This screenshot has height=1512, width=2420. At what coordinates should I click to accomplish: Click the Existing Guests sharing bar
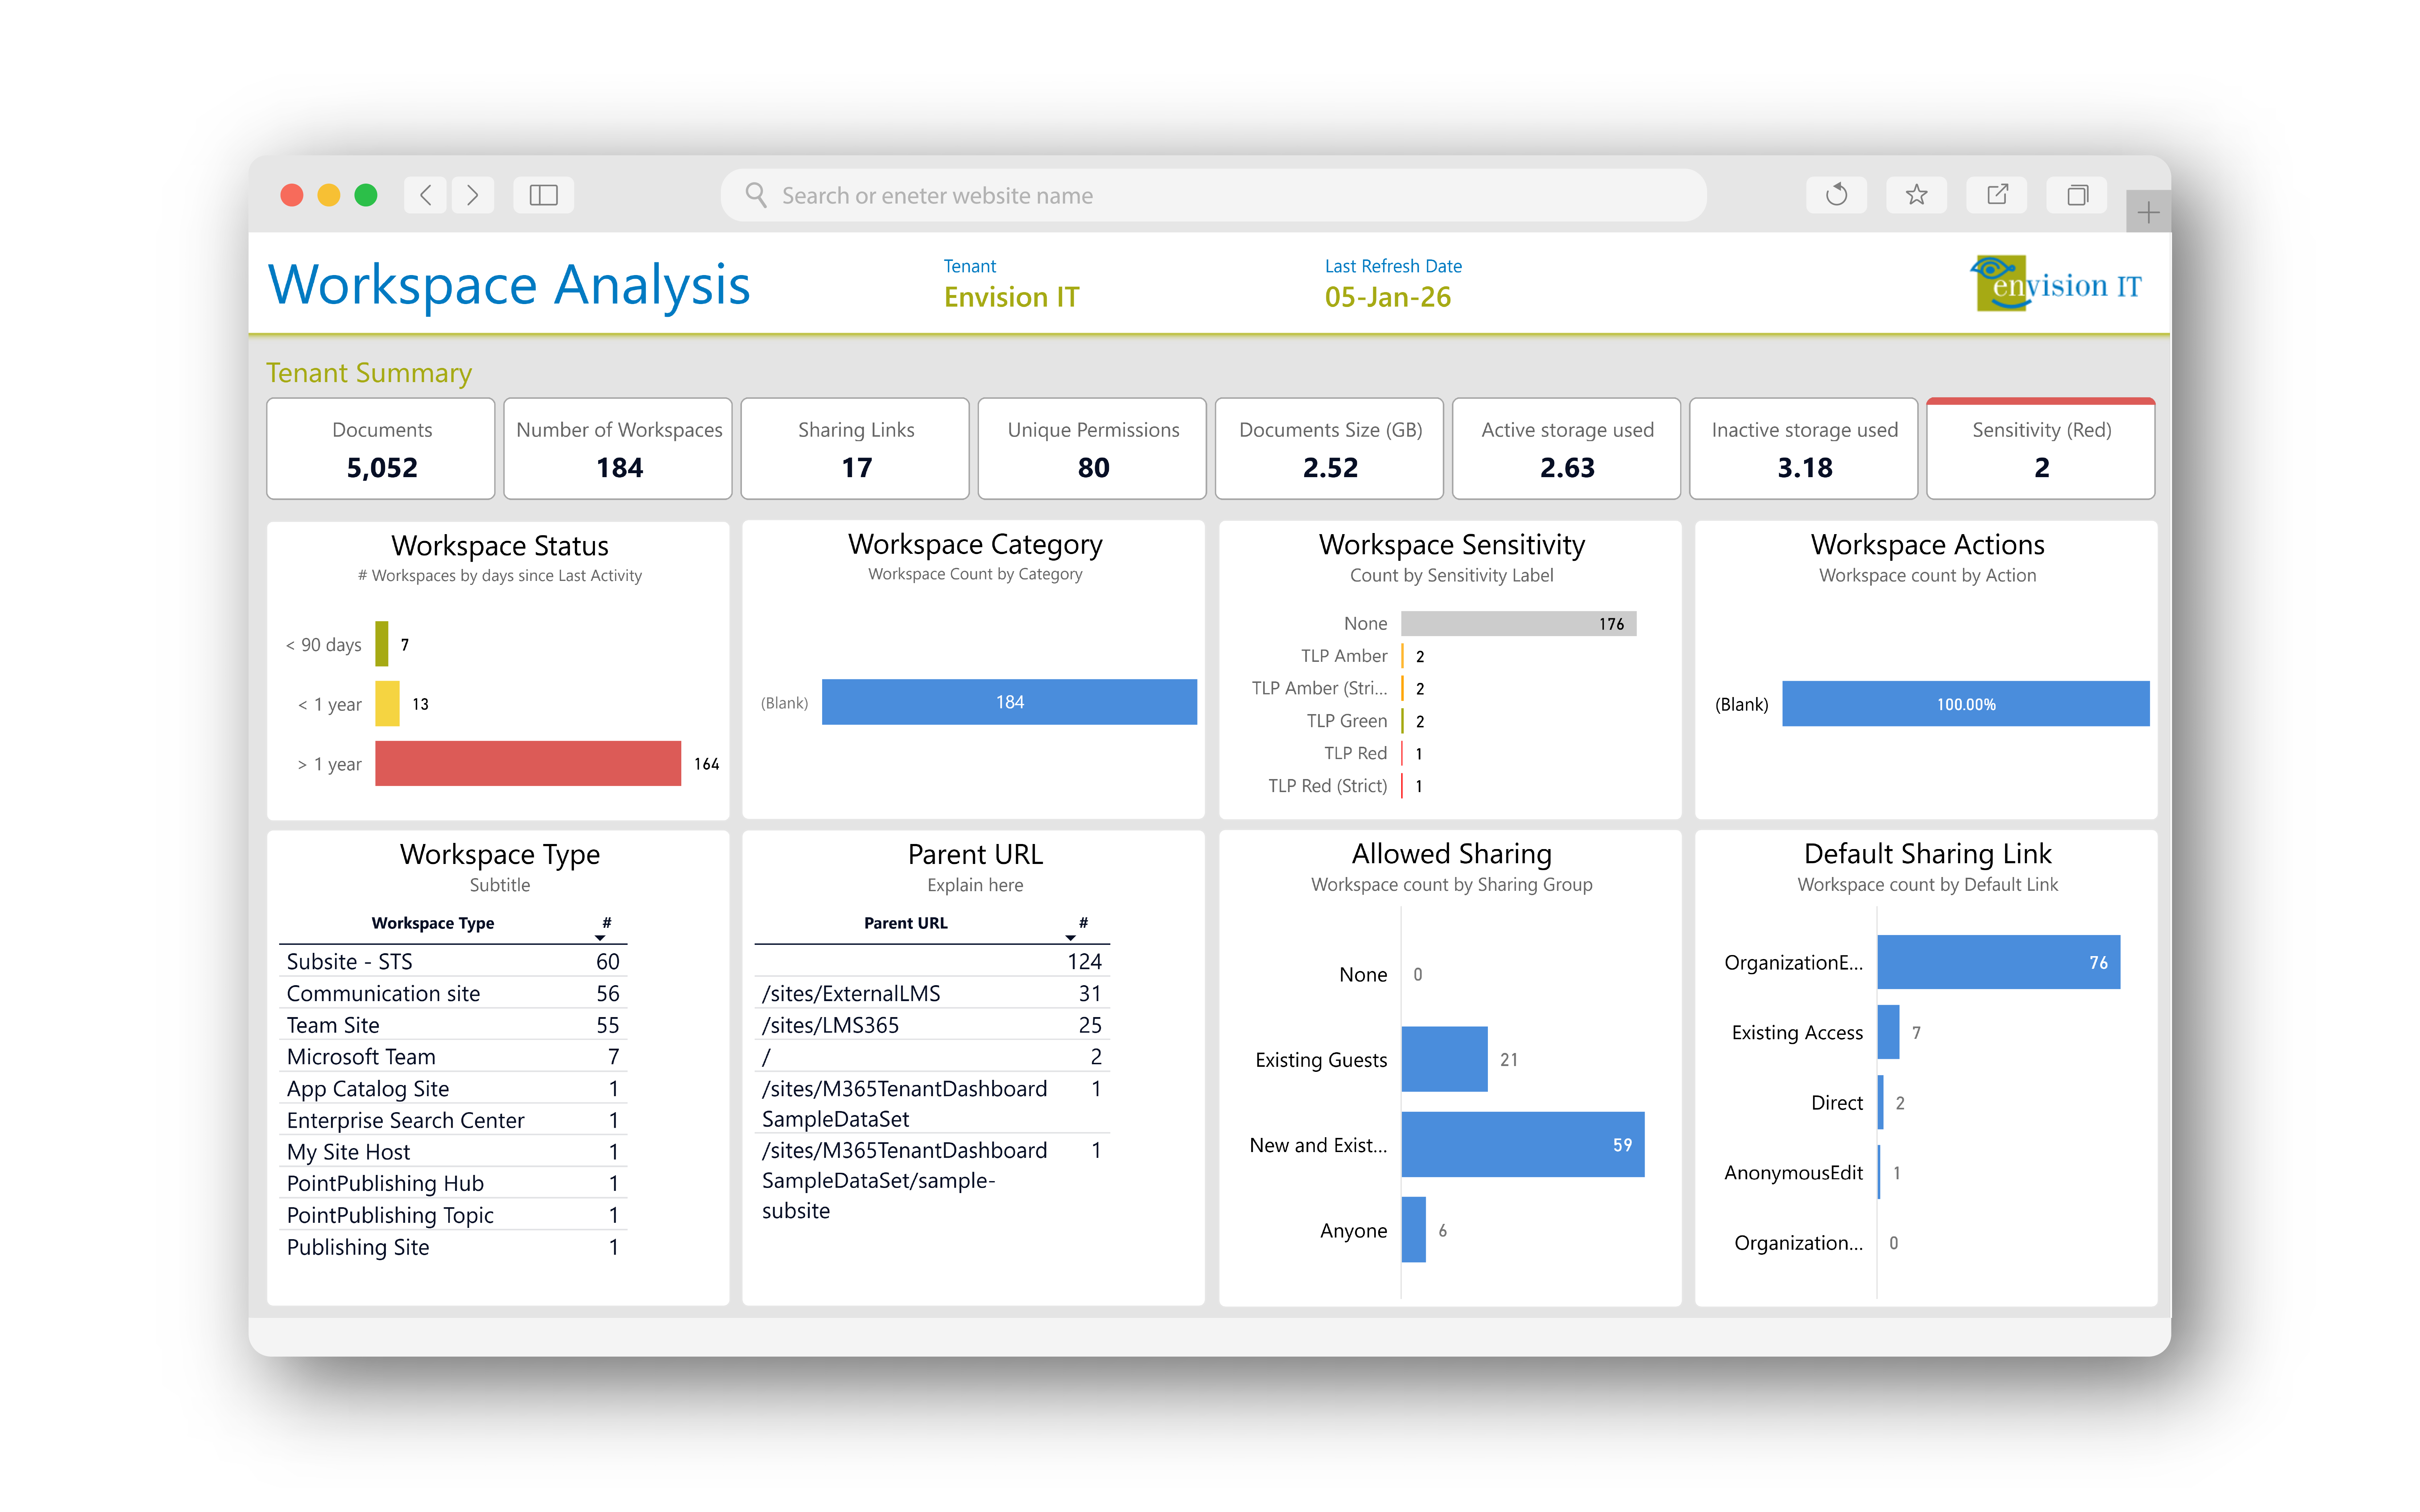(1445, 1059)
